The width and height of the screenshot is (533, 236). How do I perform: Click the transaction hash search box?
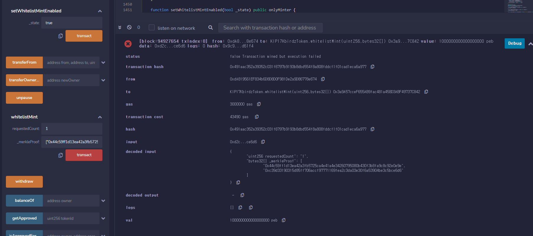(x=270, y=28)
